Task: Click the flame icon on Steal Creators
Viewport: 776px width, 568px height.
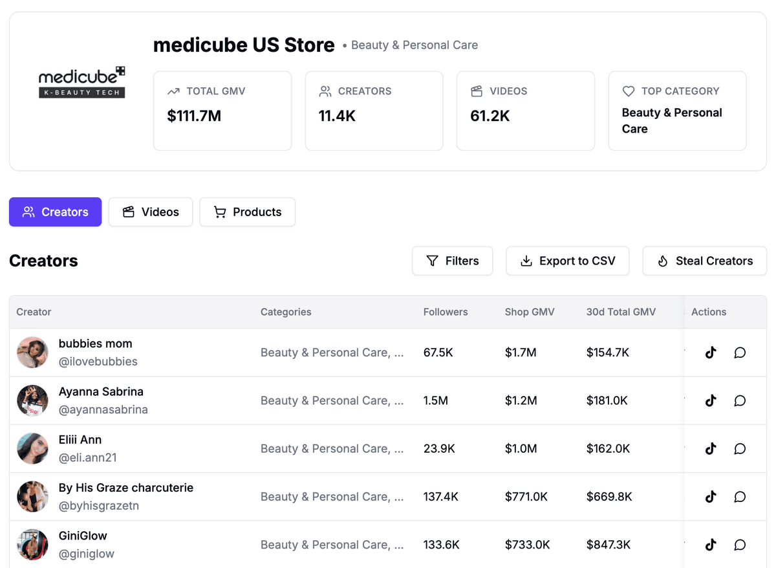Action: click(x=662, y=261)
